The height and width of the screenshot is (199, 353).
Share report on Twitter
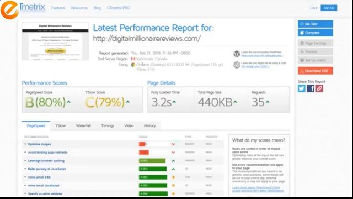click(302, 88)
